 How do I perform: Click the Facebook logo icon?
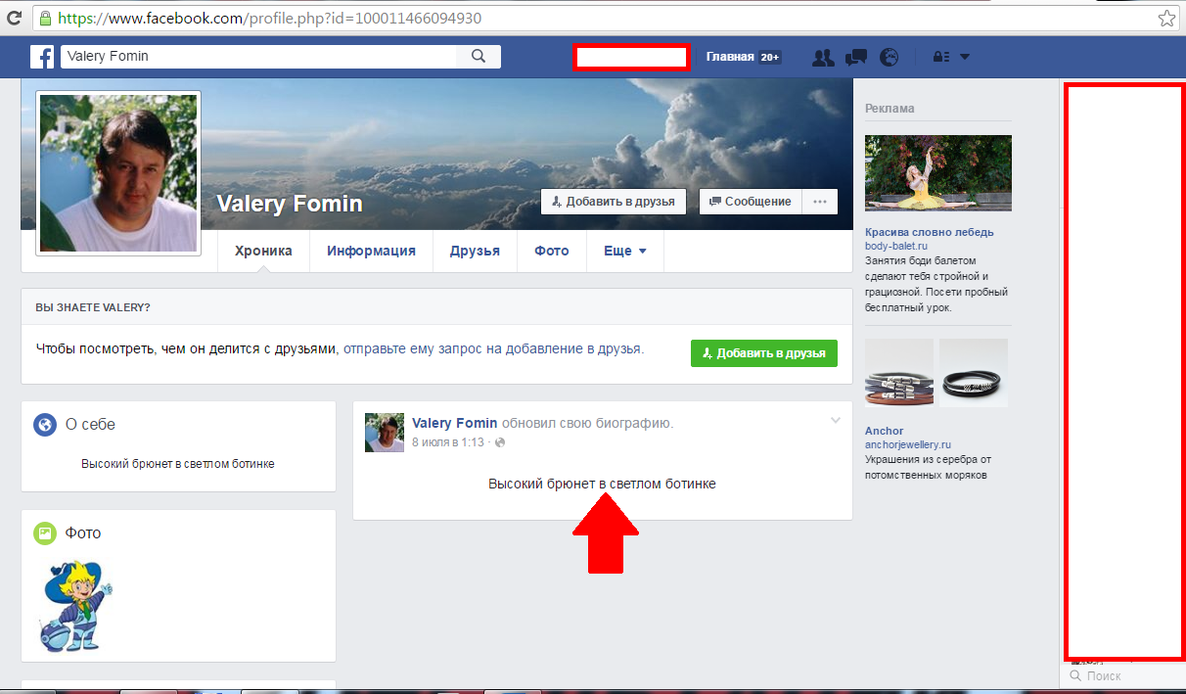[x=42, y=57]
